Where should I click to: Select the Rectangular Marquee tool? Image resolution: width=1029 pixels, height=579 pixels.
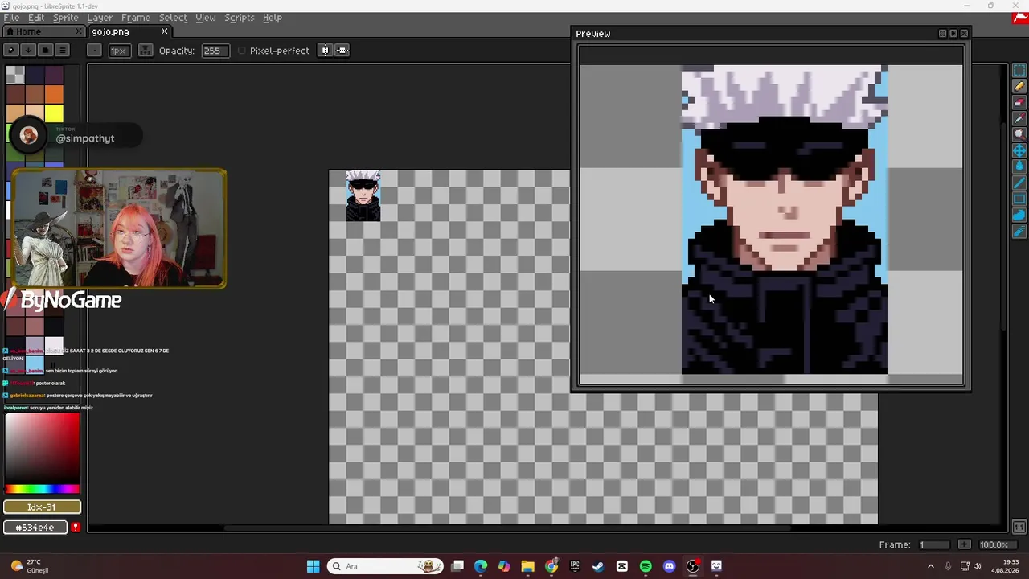(1019, 71)
